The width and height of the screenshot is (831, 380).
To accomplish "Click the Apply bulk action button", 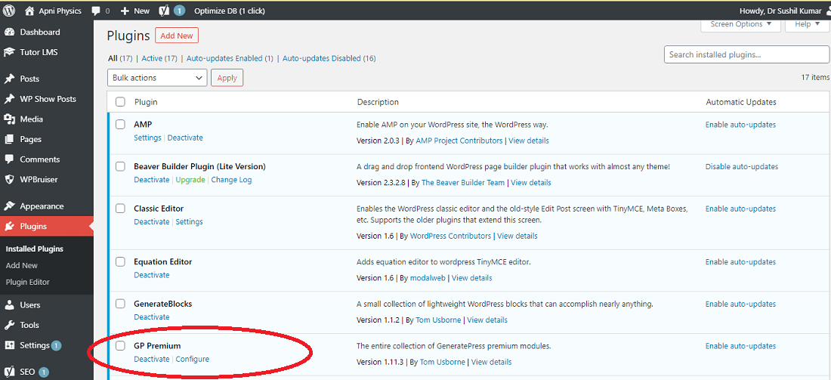I will pos(227,77).
